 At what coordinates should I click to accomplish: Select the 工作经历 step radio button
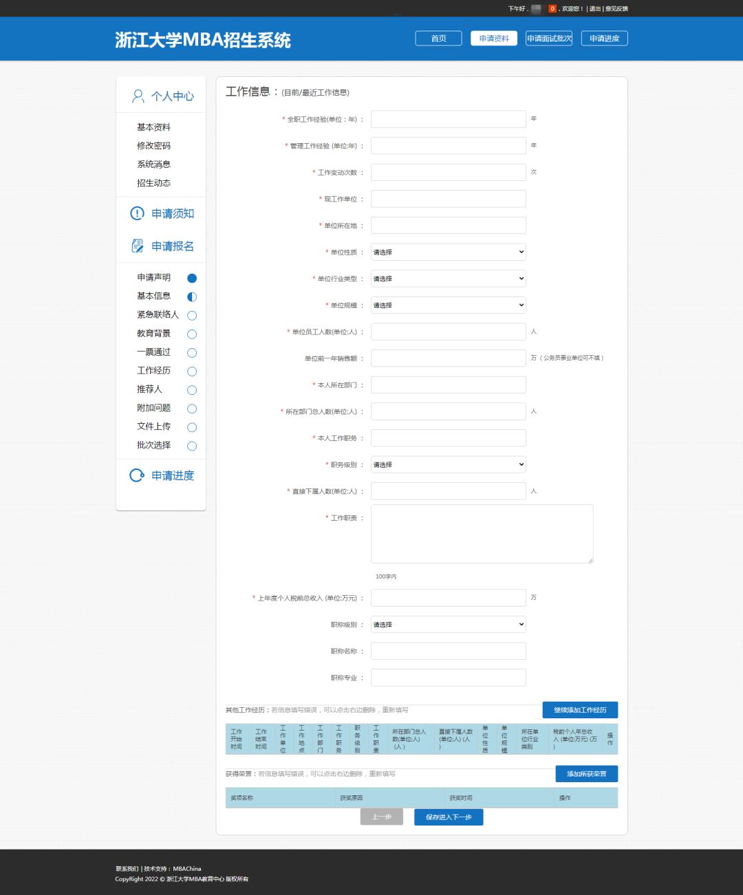191,371
